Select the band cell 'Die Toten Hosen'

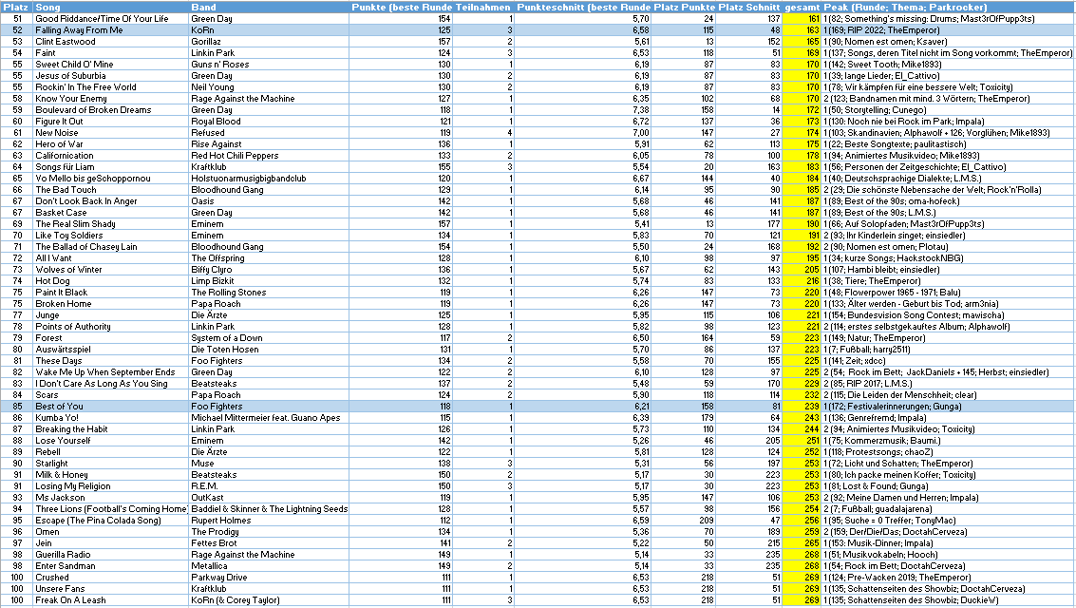pos(269,350)
